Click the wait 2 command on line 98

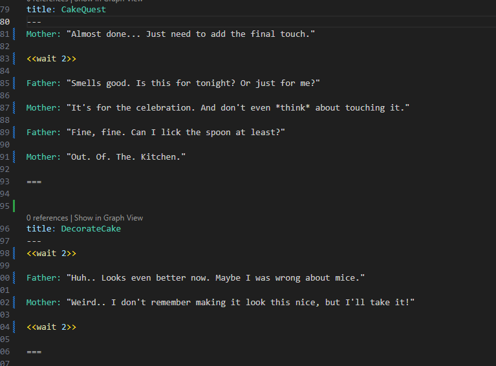tap(51, 253)
